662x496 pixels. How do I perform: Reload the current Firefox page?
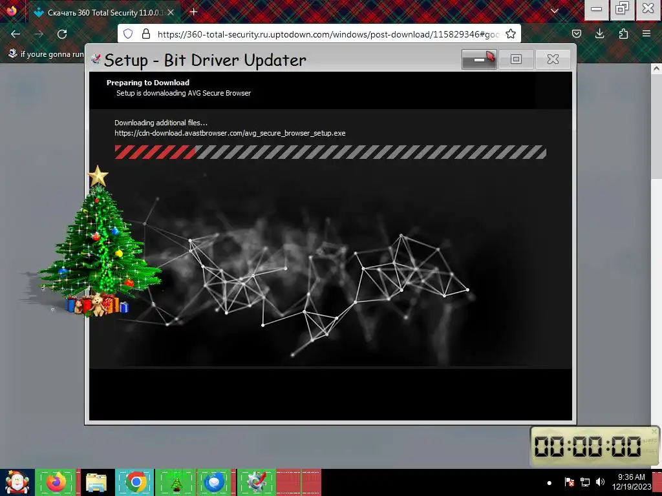(x=62, y=34)
